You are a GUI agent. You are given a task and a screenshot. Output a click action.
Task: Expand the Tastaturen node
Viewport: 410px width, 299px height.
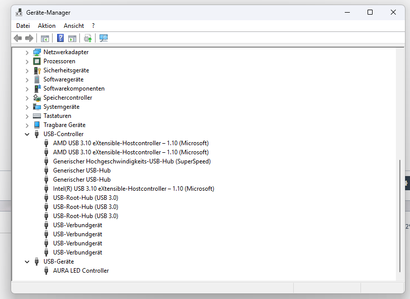[x=27, y=116]
